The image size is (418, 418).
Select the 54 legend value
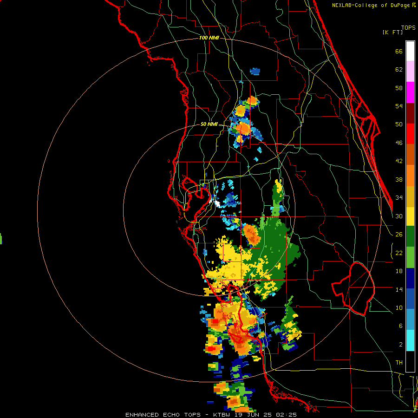399,106
